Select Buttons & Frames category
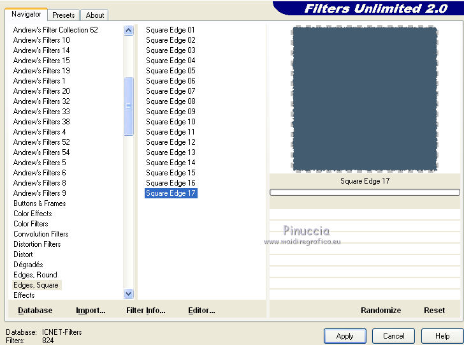The image size is (464, 345). tap(40, 203)
